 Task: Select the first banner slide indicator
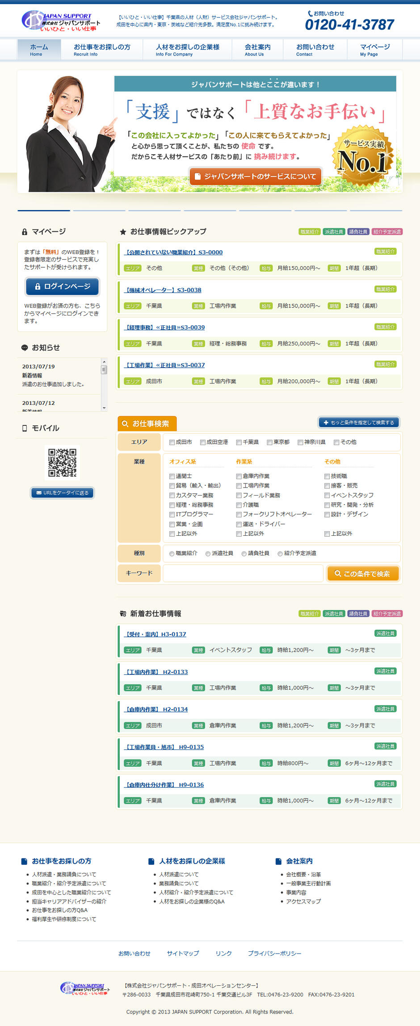(x=44, y=210)
